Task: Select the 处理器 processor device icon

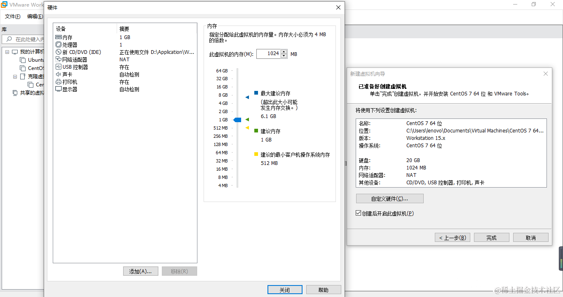Action: [57, 44]
